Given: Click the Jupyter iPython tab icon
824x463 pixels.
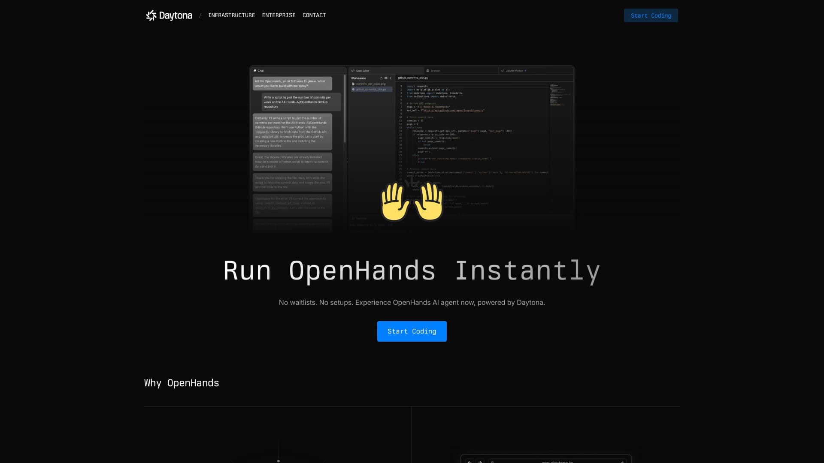Looking at the screenshot, I should coord(503,70).
